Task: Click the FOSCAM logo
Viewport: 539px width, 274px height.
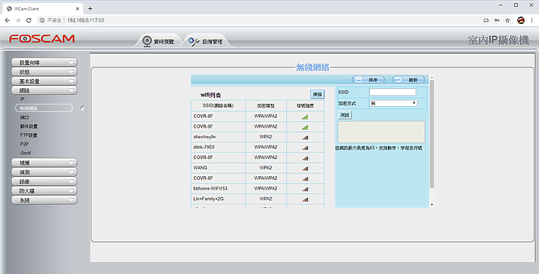Action: point(42,38)
